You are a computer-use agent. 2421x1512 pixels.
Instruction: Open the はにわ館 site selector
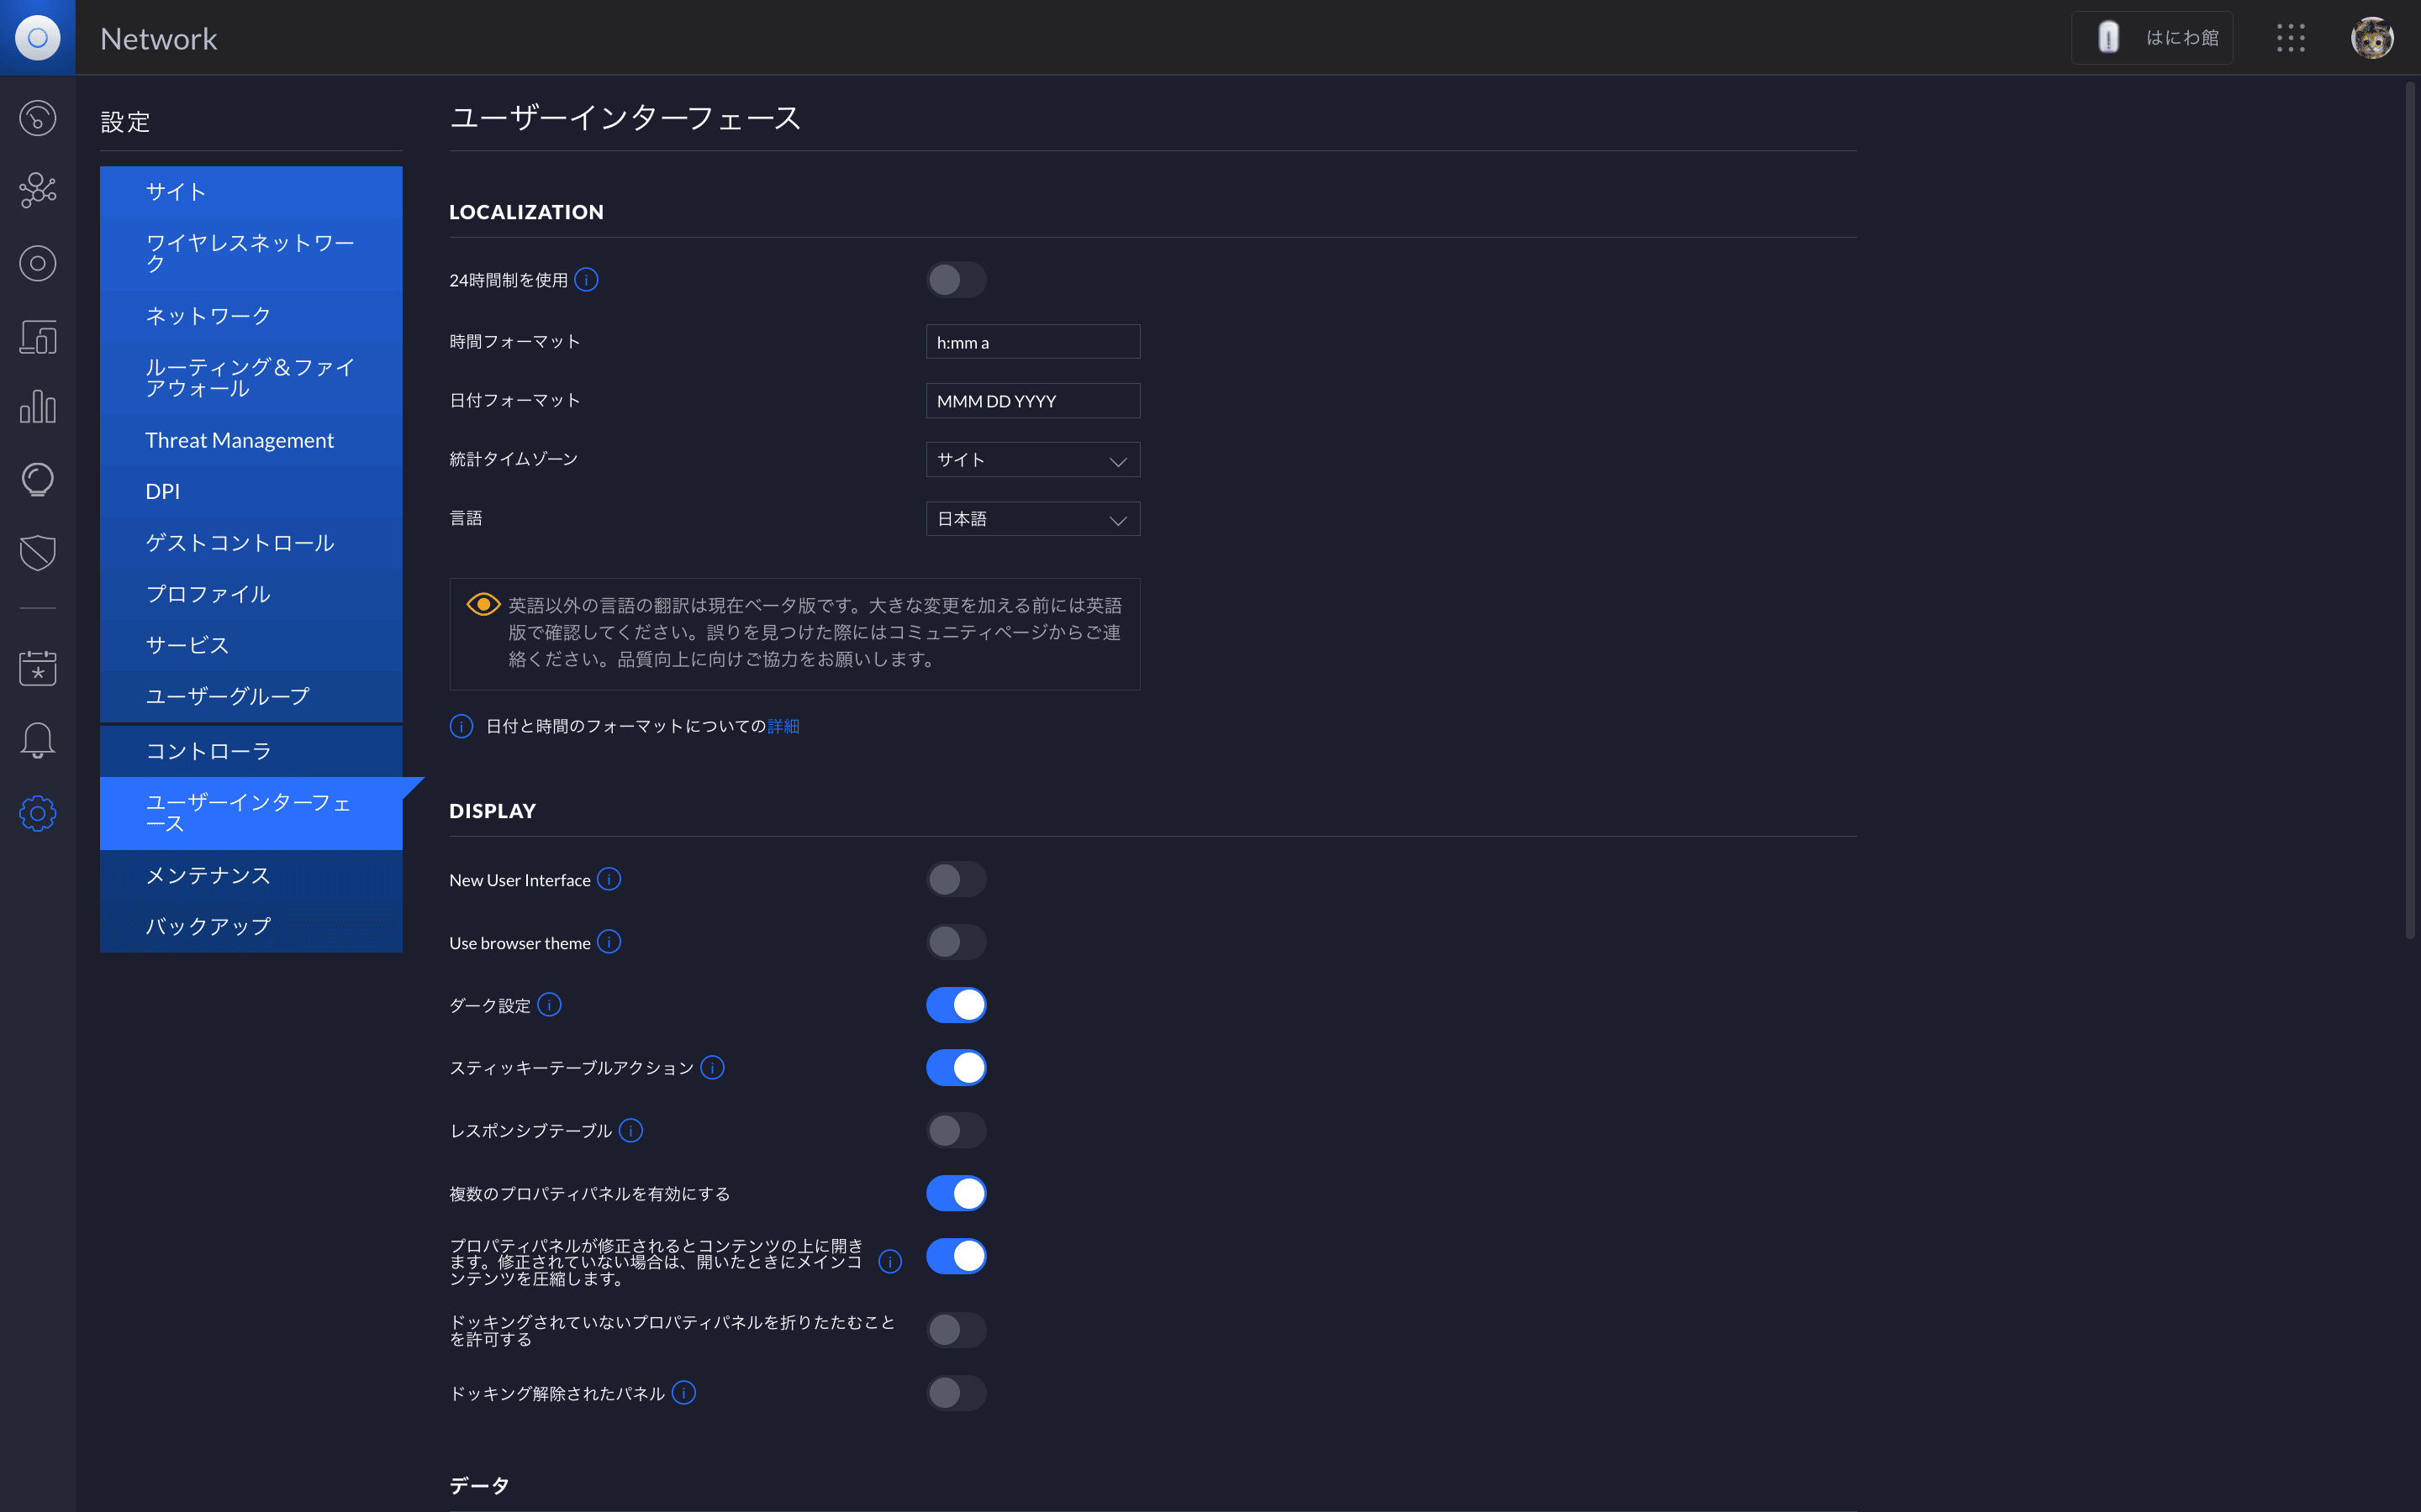pos(2152,38)
